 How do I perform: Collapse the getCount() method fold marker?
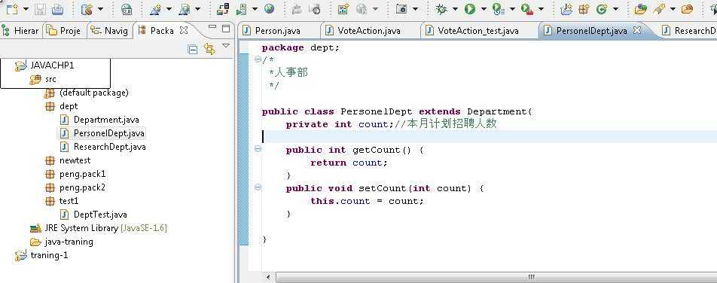click(258, 148)
